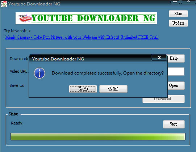Click the Download! button behind the dialog
This screenshot has width=196, height=152.
click(163, 100)
